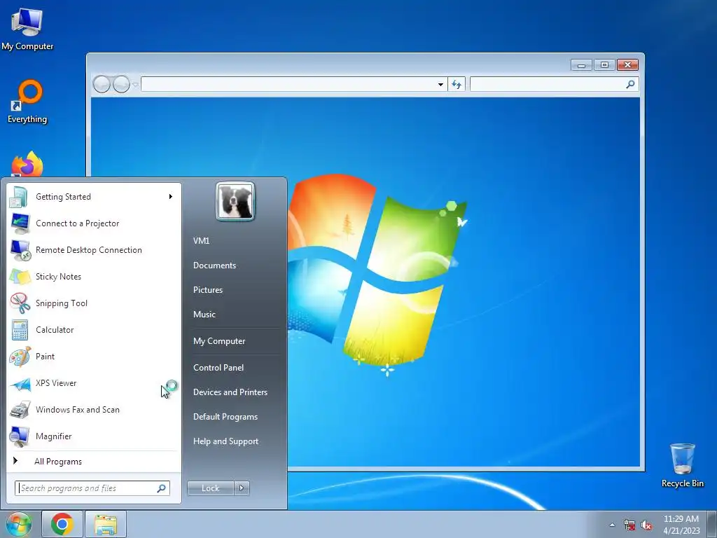The image size is (717, 538).
Task: Open VM1 user folder
Action: click(201, 241)
